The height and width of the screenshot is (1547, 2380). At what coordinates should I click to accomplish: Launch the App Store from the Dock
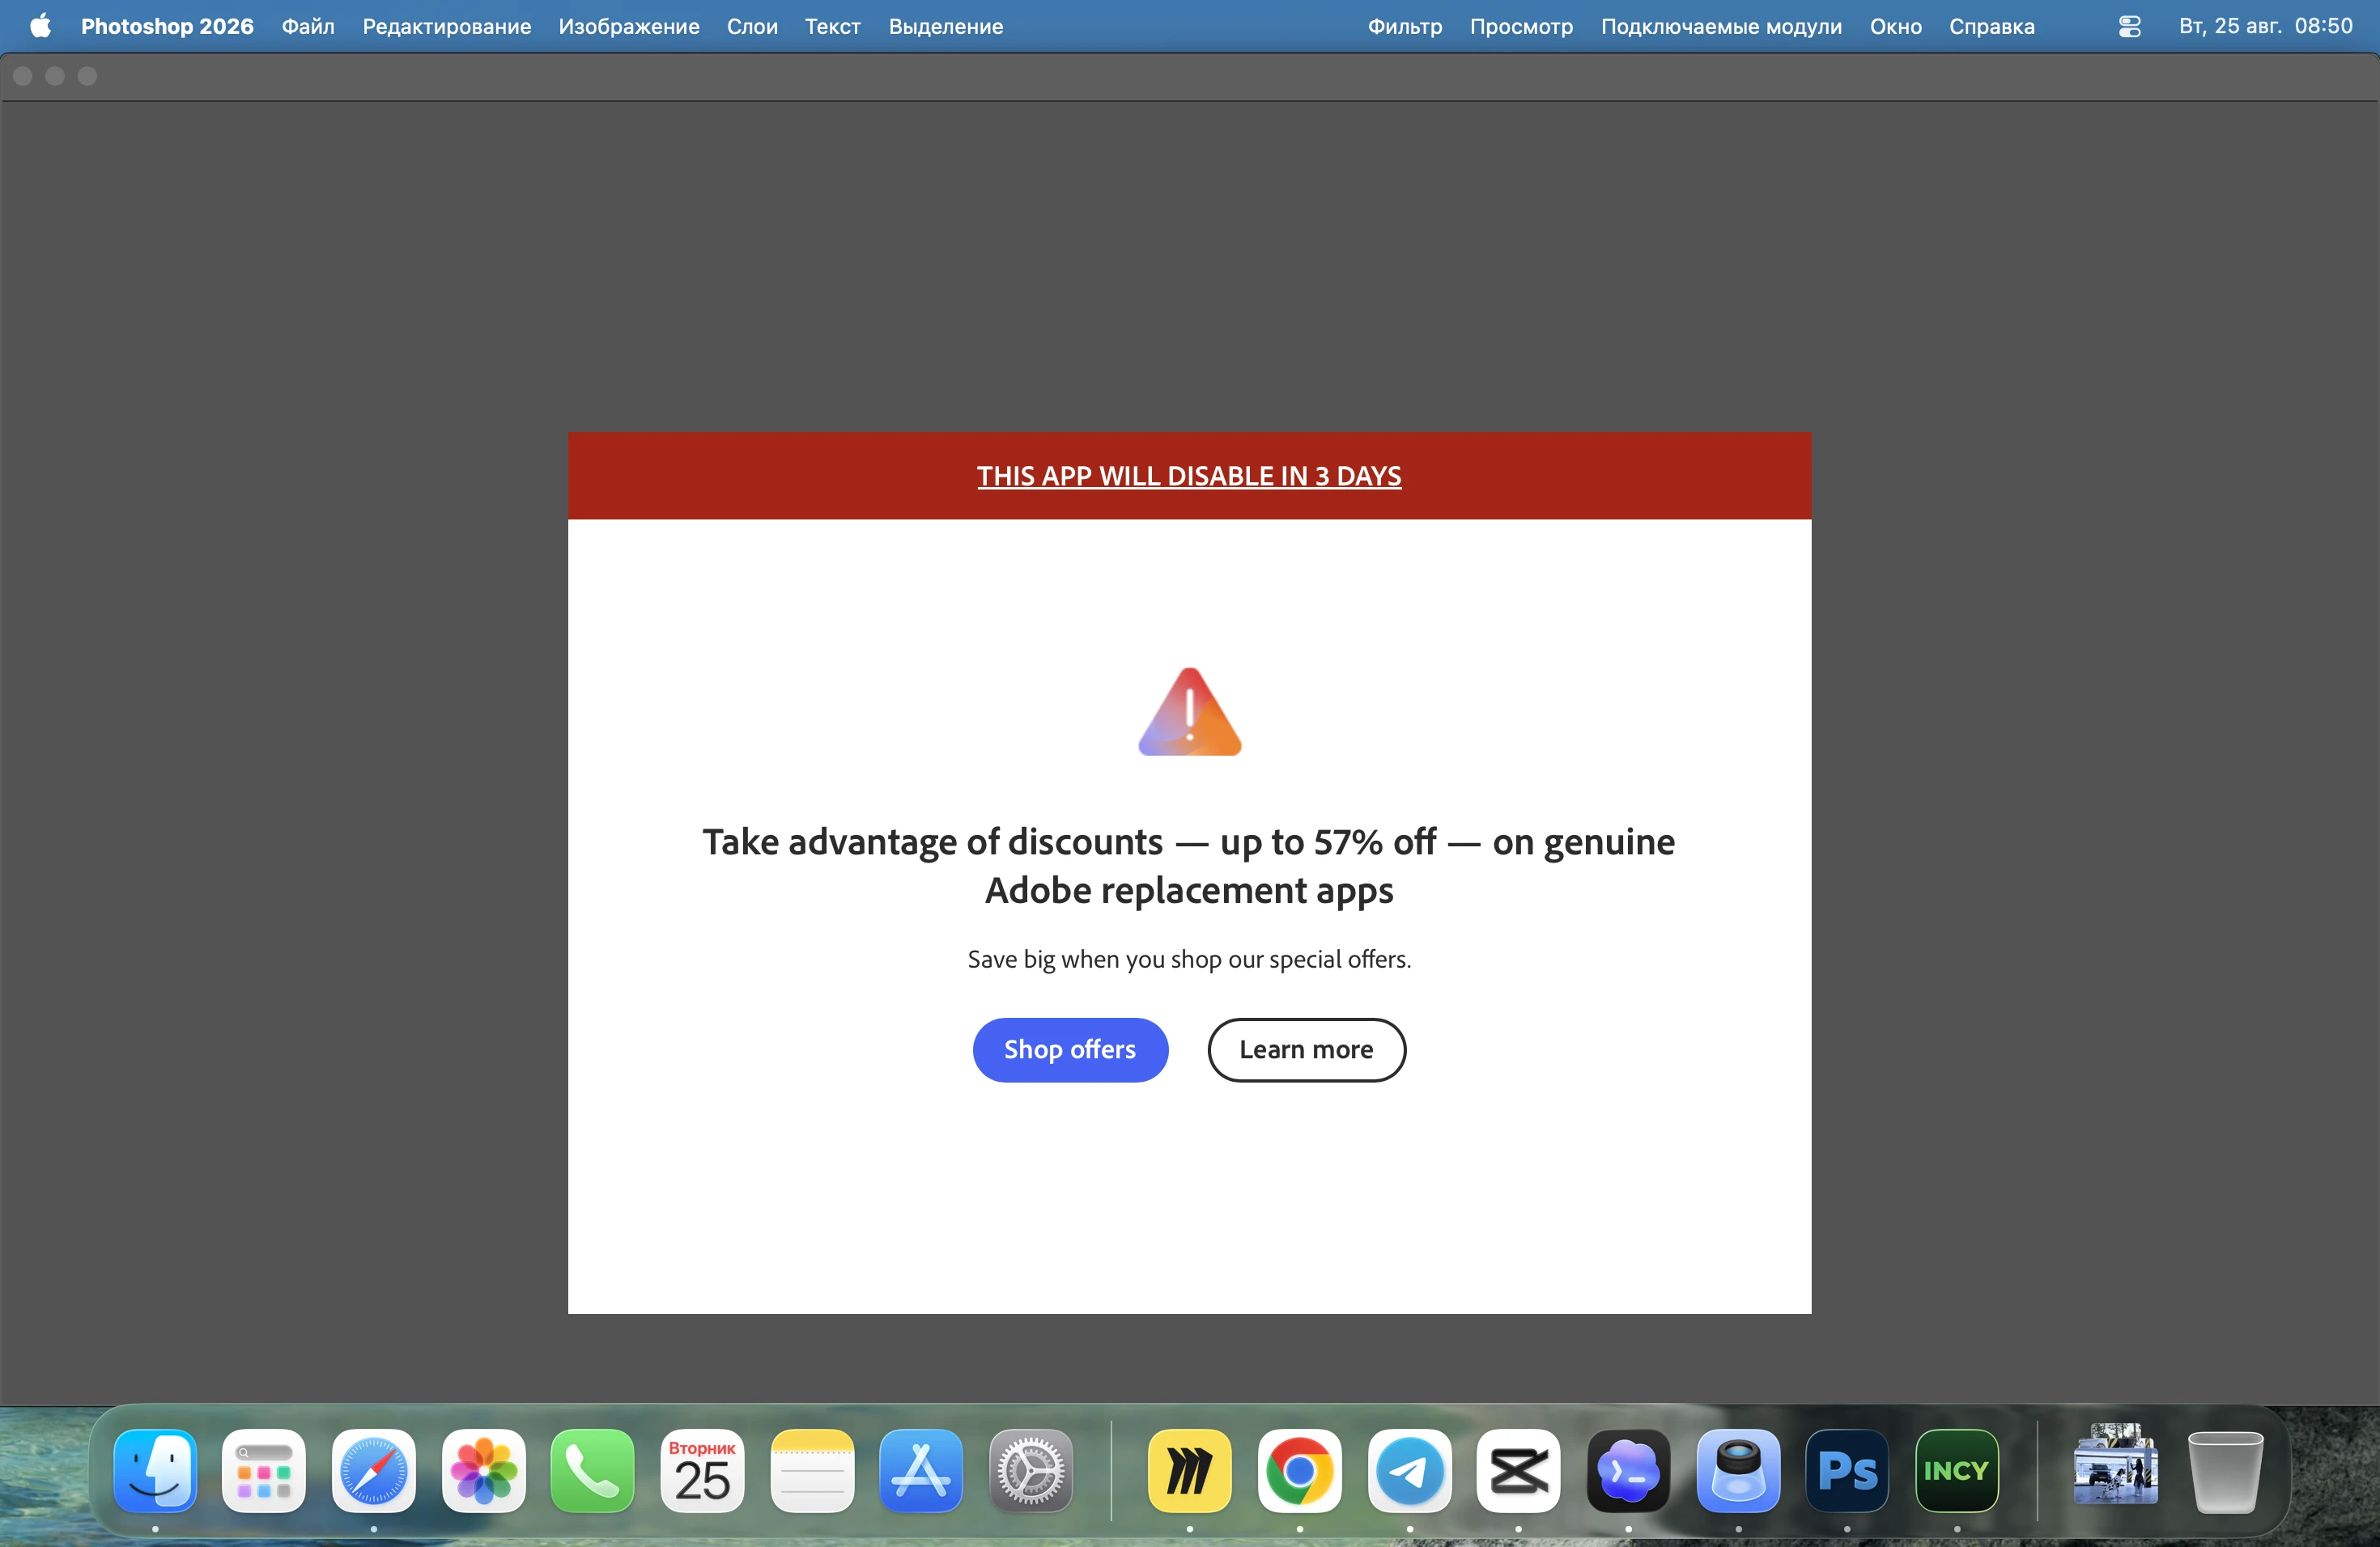(x=921, y=1470)
